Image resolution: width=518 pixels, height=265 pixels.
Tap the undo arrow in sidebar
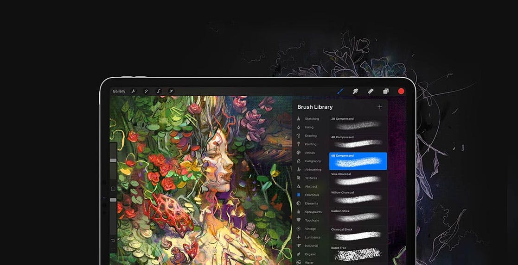[x=113, y=241]
